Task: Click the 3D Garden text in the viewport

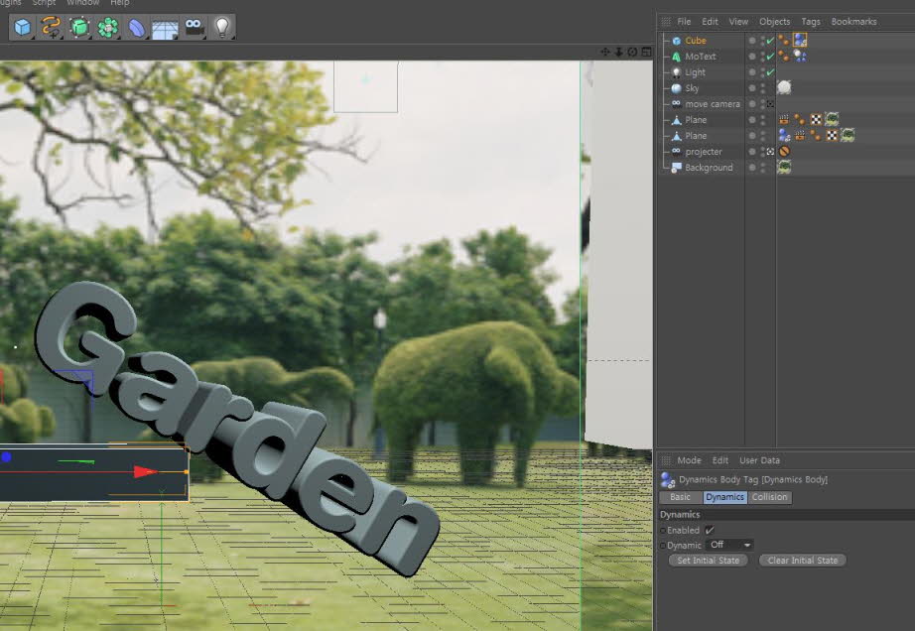Action: (236, 429)
